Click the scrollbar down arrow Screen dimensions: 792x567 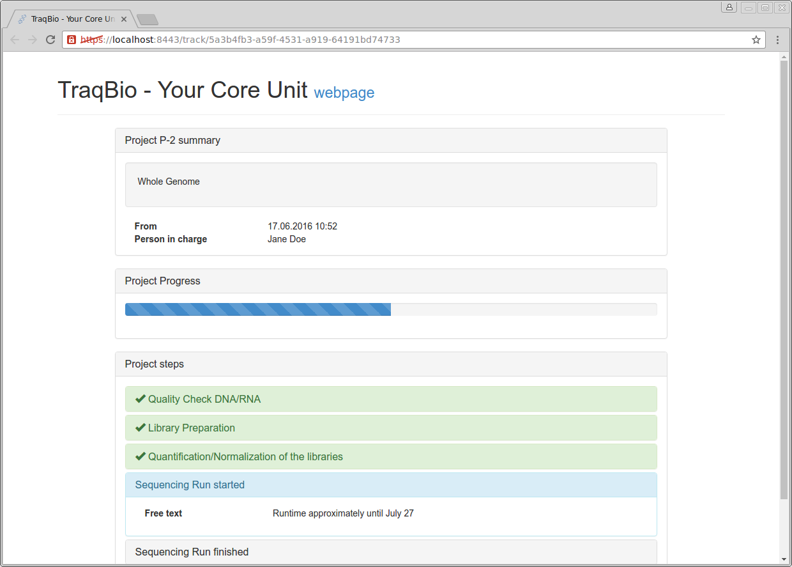pyautogui.click(x=784, y=559)
